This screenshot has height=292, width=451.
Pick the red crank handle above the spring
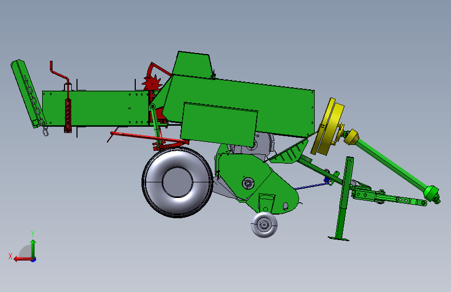tap(59, 72)
